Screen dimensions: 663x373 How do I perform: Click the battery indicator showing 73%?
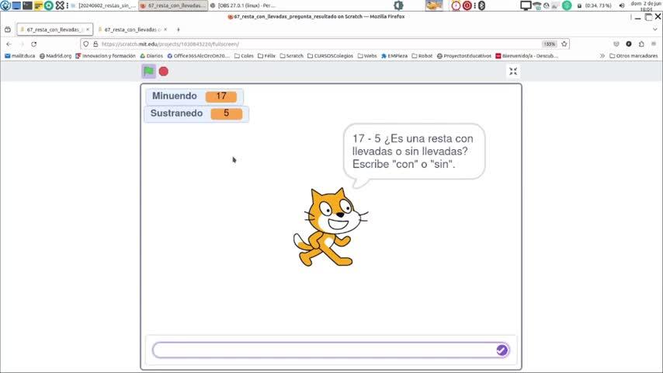pyautogui.click(x=594, y=5)
